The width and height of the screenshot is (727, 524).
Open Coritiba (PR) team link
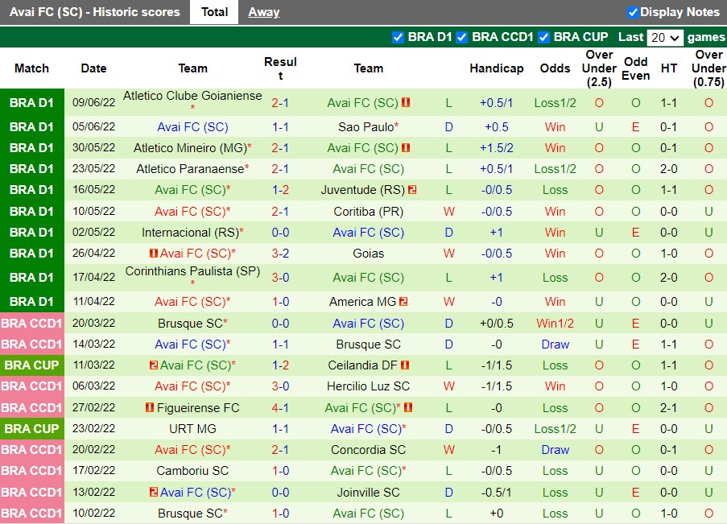click(369, 212)
